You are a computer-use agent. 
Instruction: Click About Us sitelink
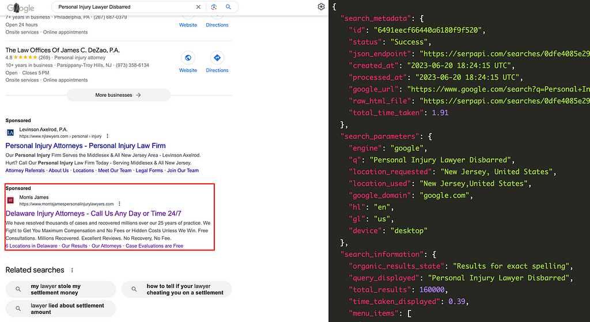pyautogui.click(x=59, y=171)
